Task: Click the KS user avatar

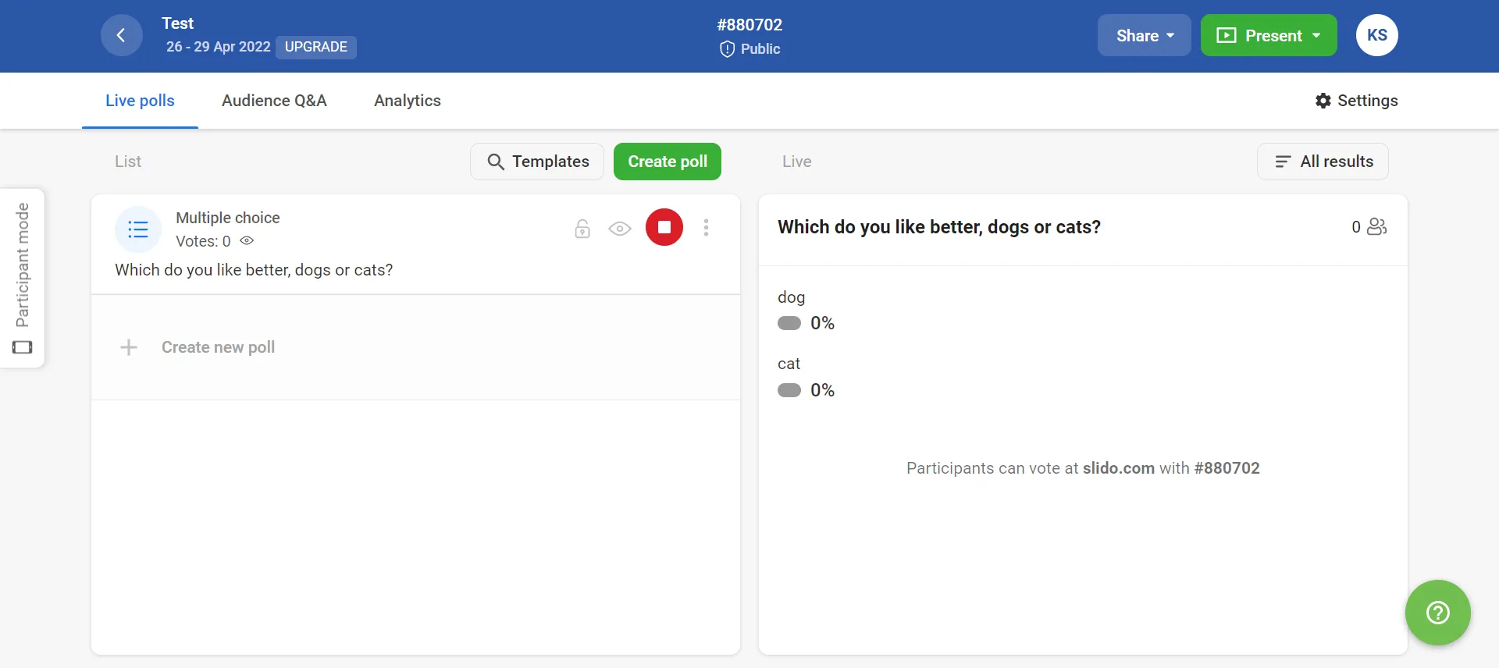Action: point(1376,35)
